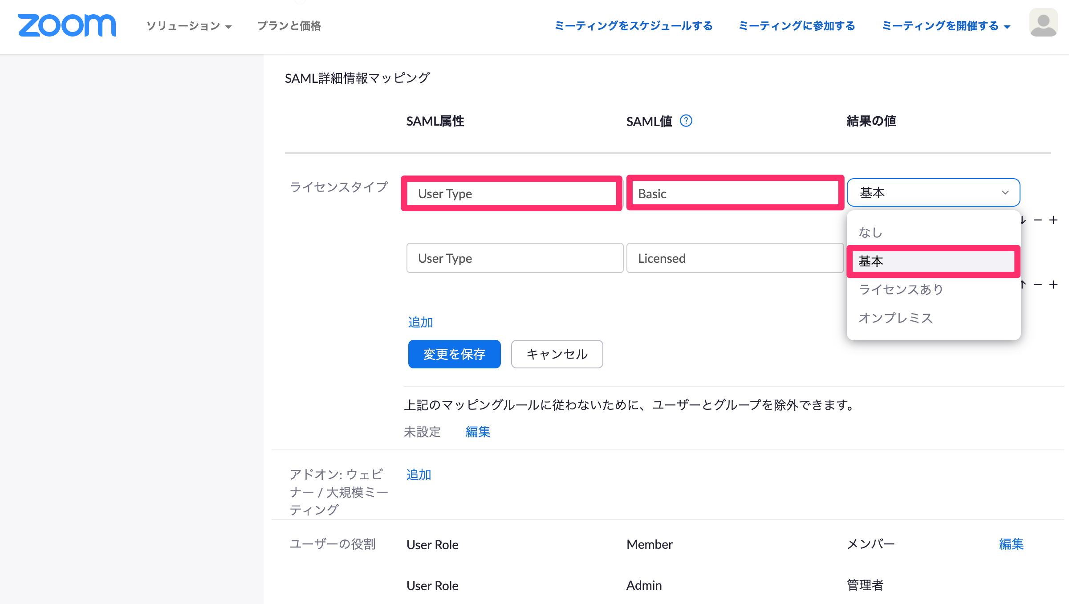The width and height of the screenshot is (1069, 604).
Task: Open the ソリューション dropdown menu
Action: (189, 26)
